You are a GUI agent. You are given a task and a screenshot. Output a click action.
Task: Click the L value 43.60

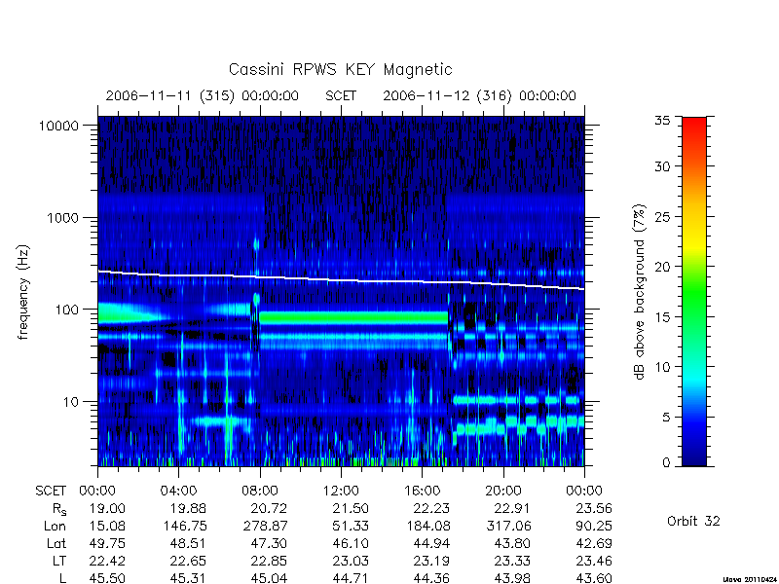[594, 578]
